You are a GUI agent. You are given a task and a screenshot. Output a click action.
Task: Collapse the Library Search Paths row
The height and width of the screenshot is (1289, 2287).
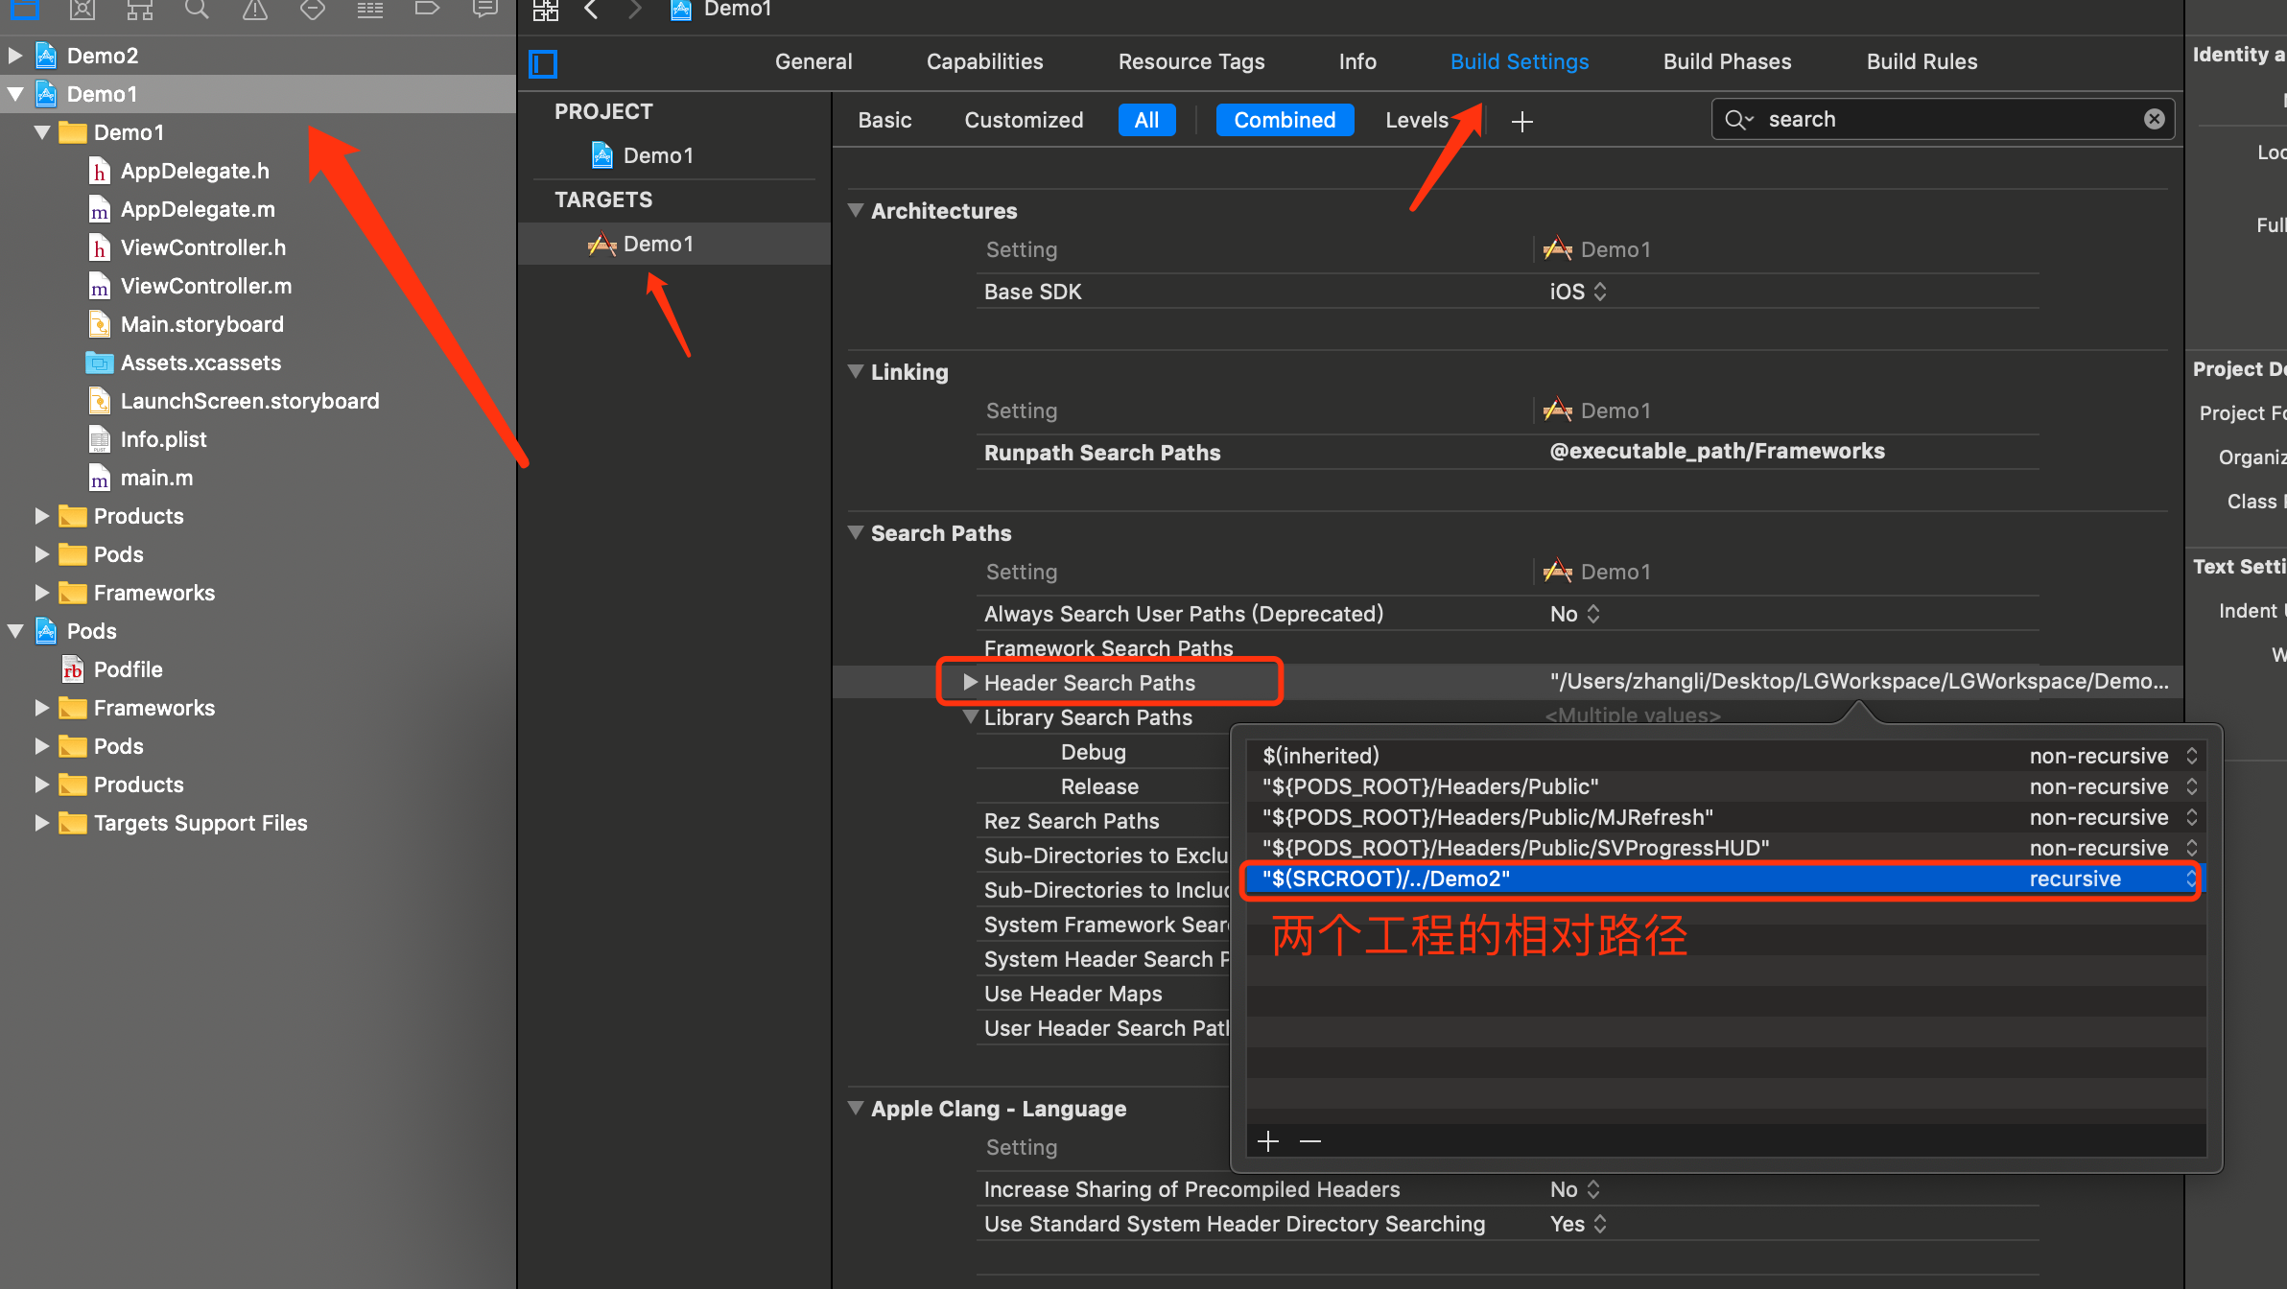tap(970, 716)
